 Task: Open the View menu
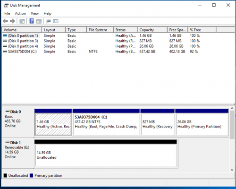point(34,13)
